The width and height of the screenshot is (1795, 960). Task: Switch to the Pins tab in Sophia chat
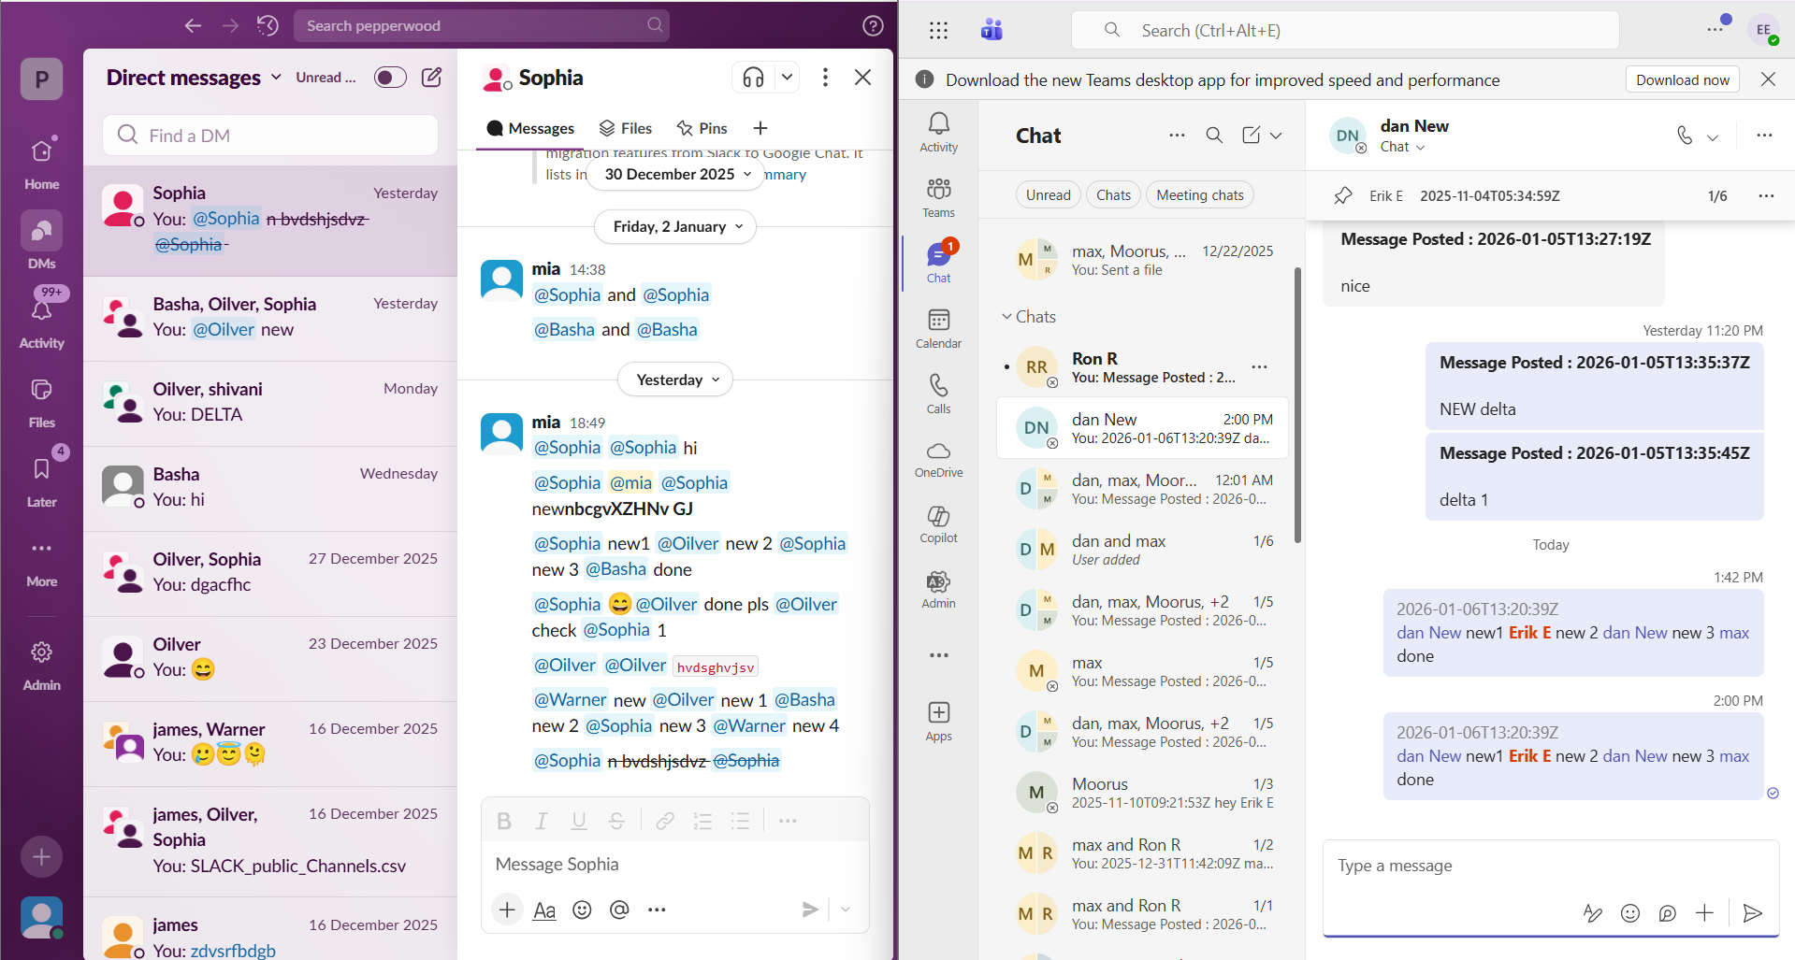[x=702, y=128]
